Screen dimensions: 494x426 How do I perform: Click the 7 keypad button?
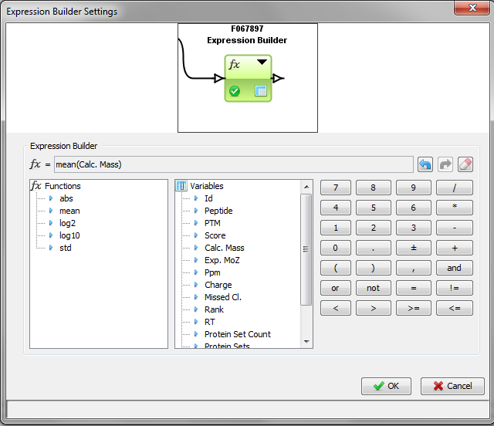[x=336, y=188]
